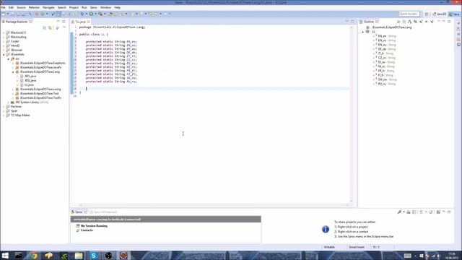Select JEFL.java in Package Explorer
Viewport: 462px width, 260px height.
[x=30, y=76]
